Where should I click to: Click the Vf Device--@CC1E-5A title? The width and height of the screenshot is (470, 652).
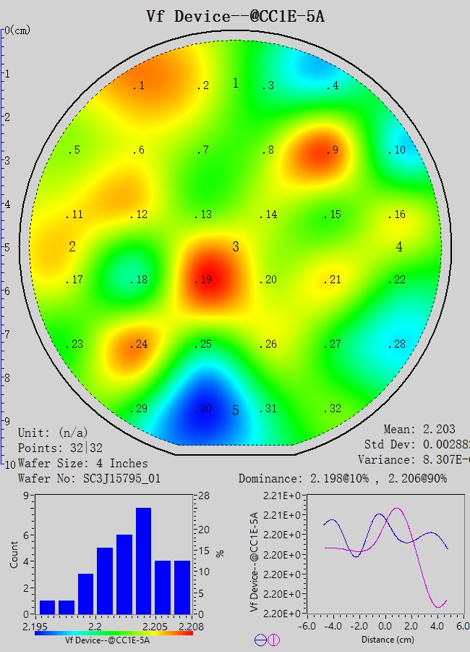[235, 16]
